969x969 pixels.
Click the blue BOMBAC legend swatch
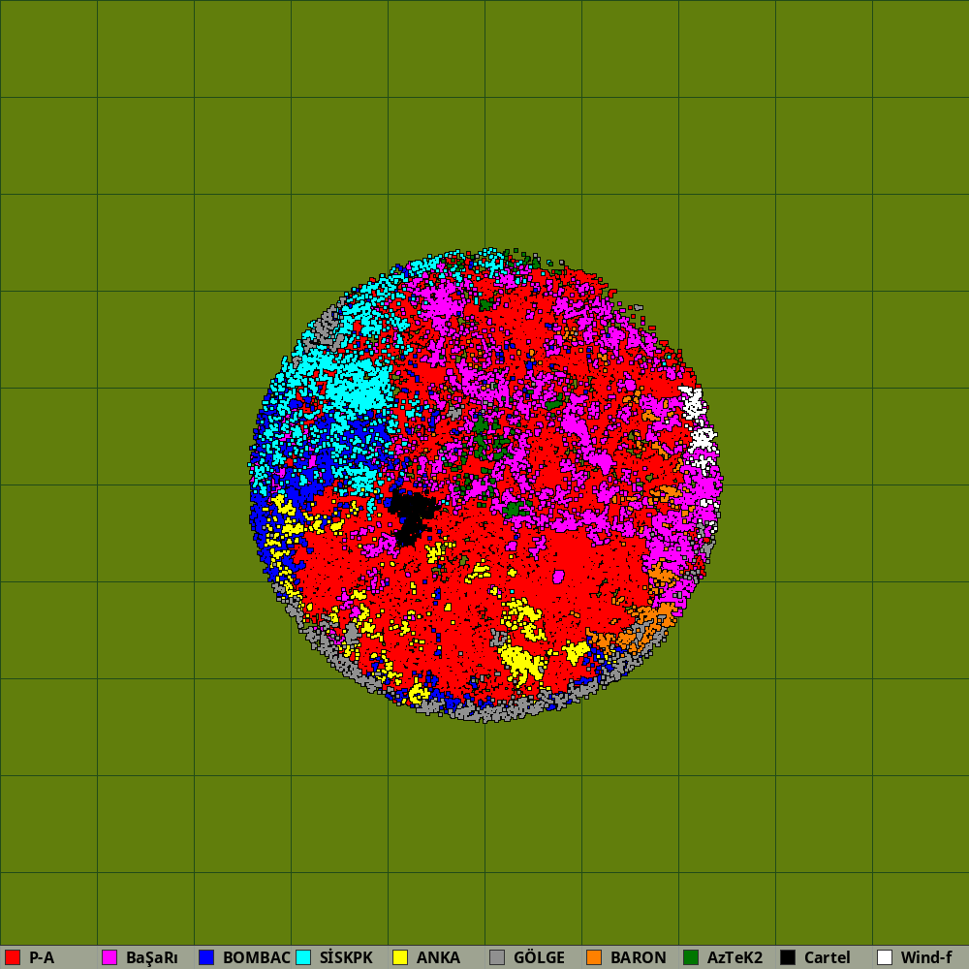(x=206, y=957)
